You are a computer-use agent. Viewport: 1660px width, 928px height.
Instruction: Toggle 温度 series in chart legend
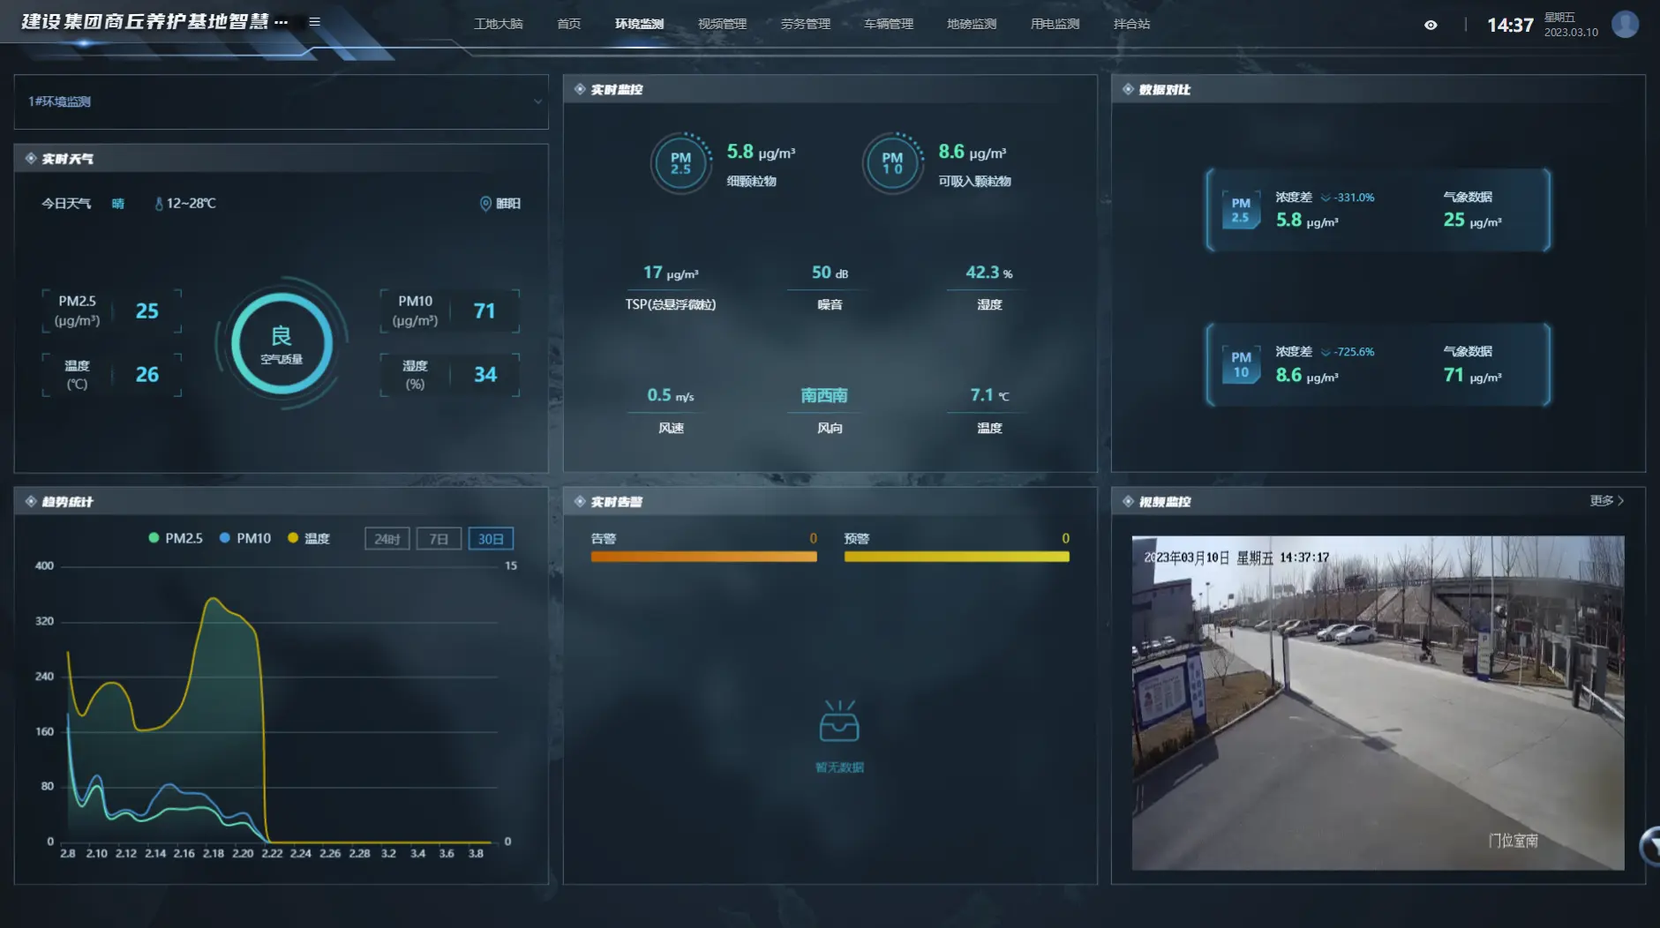pos(309,538)
